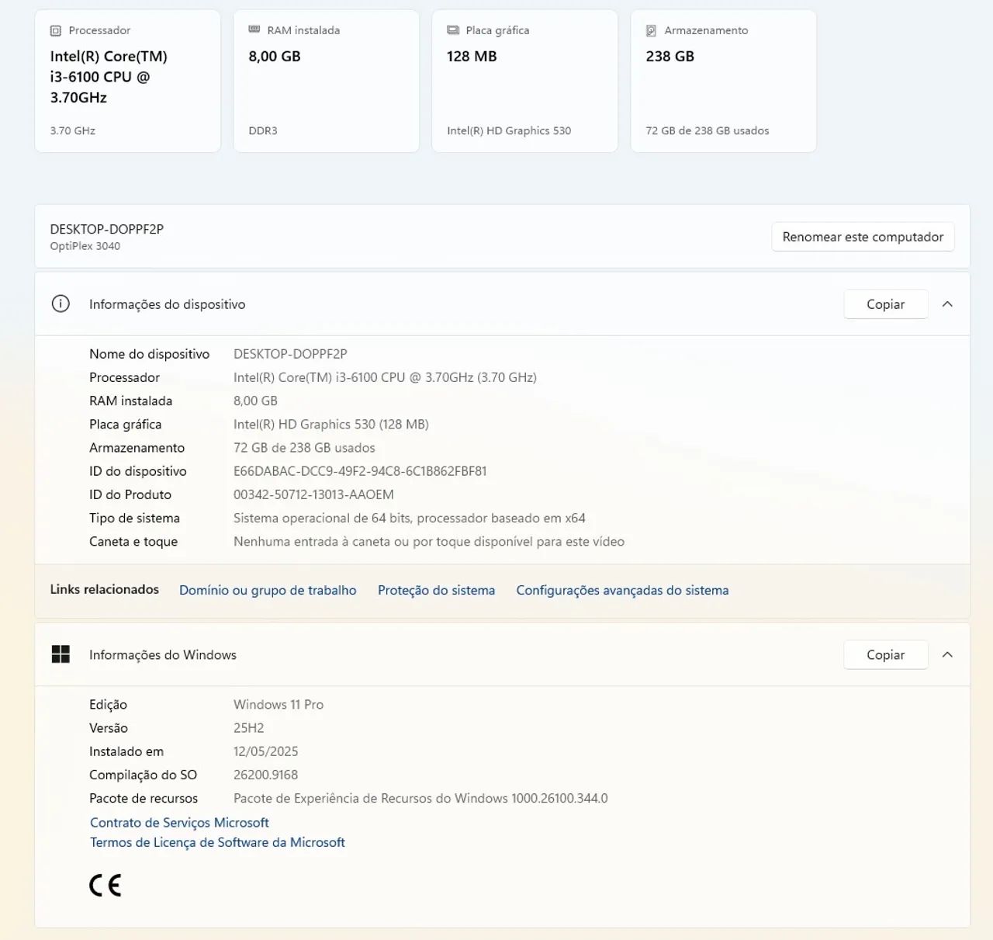Click the info icon beside Informações do dispositivo

click(61, 304)
